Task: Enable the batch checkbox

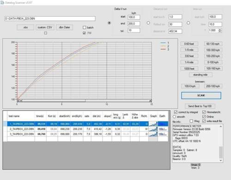Action: tap(84, 27)
